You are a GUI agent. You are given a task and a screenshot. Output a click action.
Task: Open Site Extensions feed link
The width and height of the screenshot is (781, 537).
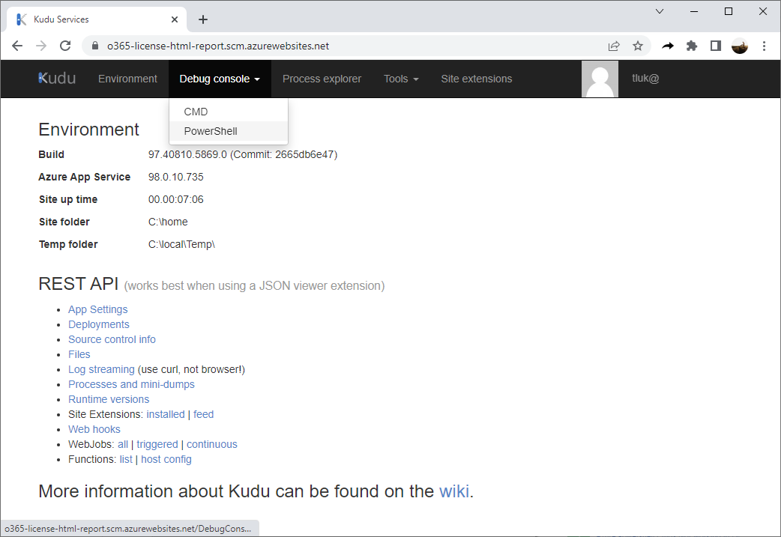point(203,414)
